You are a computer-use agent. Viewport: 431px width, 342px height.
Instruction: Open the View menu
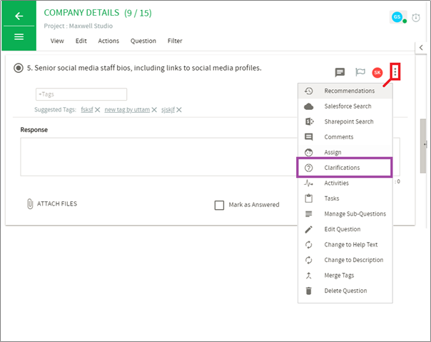(x=57, y=41)
